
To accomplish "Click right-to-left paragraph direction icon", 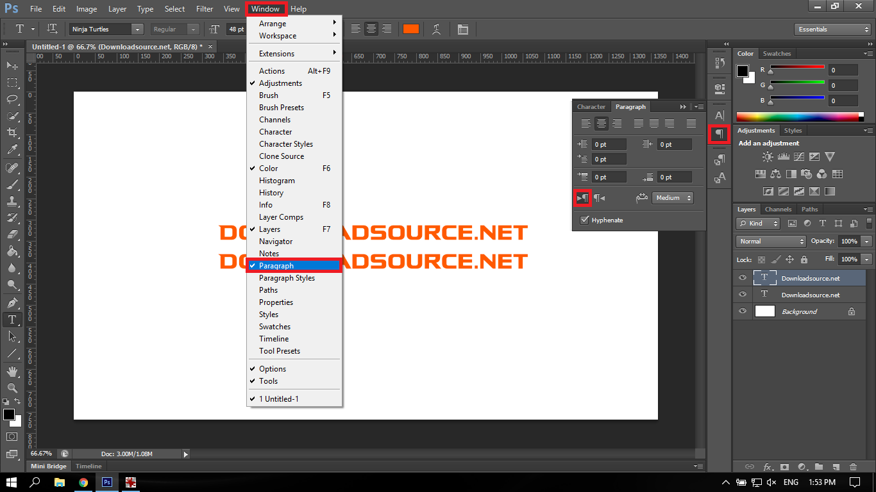I will 600,198.
